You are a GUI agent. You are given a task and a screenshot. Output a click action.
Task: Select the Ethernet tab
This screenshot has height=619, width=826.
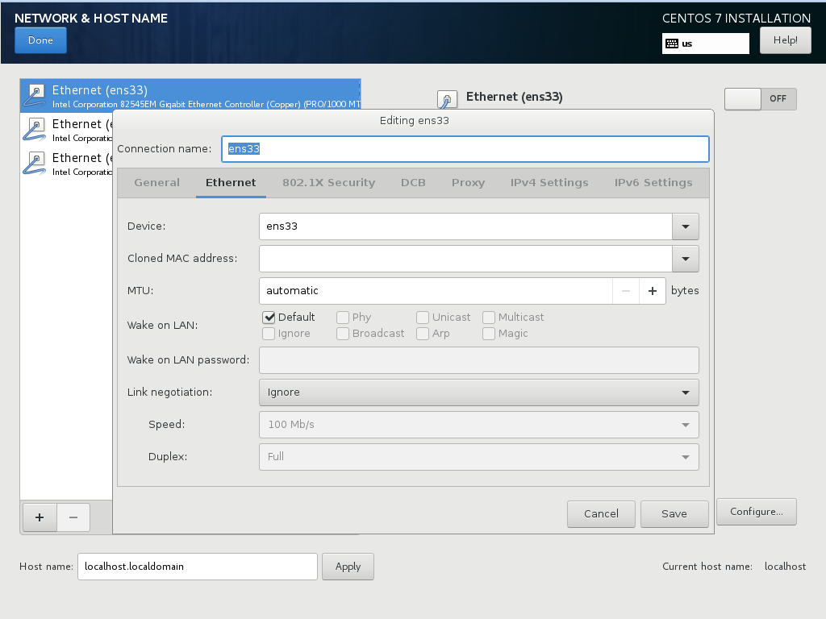click(x=231, y=183)
